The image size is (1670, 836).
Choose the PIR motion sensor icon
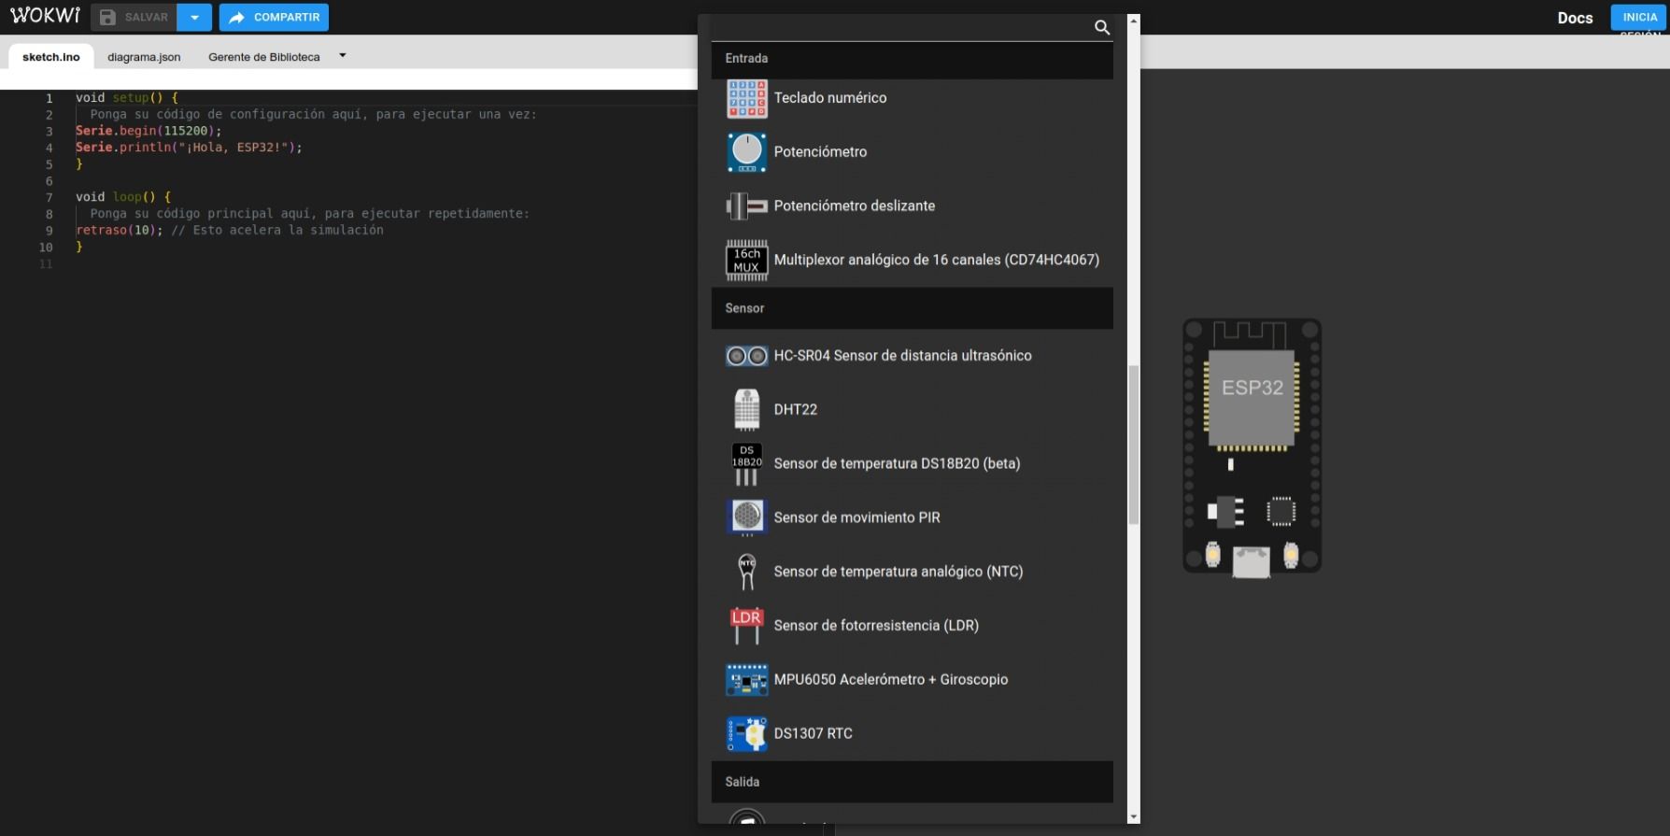click(746, 517)
